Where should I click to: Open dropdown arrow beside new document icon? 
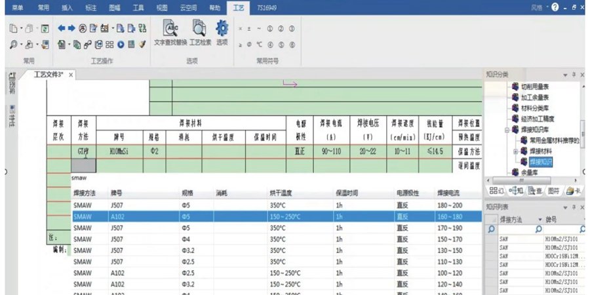coord(21,29)
